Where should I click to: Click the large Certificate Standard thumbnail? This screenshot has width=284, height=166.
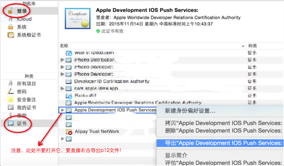click(x=78, y=18)
